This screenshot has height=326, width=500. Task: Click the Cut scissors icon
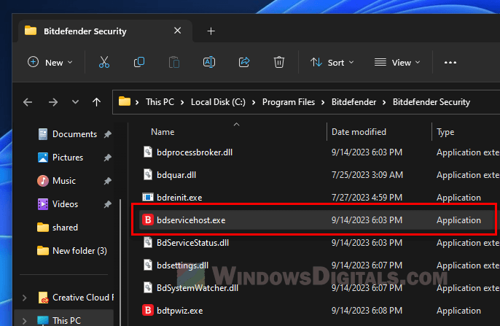coord(104,62)
